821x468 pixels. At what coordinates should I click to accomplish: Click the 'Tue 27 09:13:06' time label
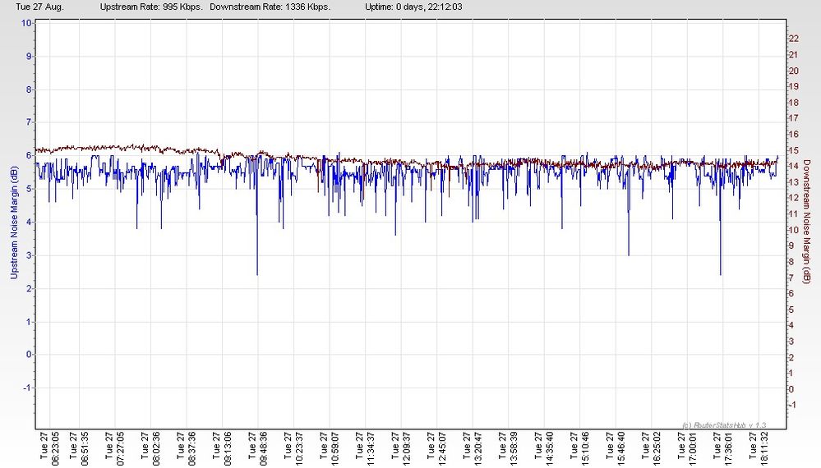[x=222, y=448]
